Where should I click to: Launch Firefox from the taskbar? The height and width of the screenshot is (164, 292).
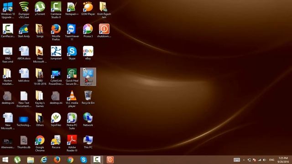(57, 160)
